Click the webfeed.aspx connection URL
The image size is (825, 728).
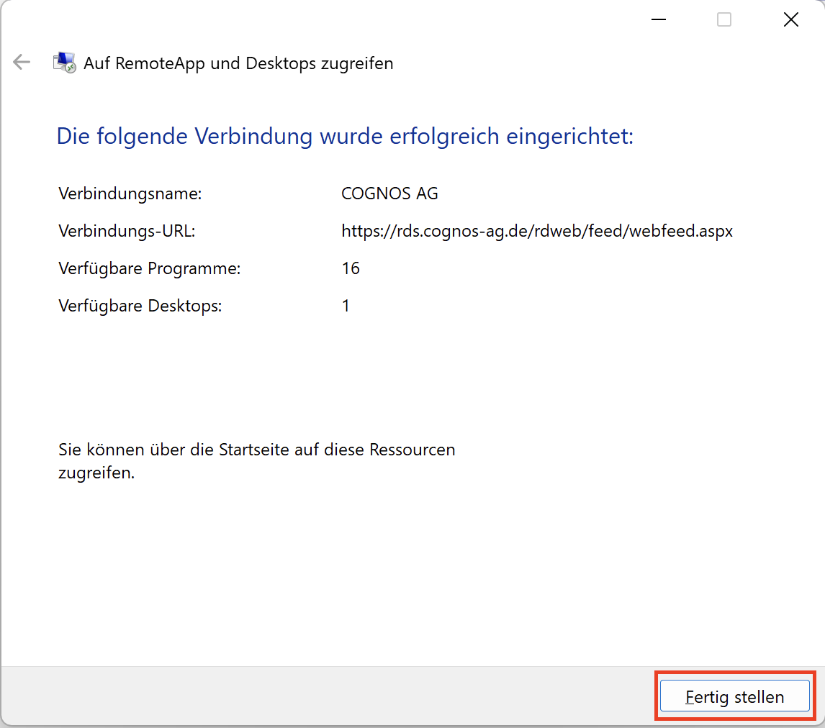pos(537,231)
